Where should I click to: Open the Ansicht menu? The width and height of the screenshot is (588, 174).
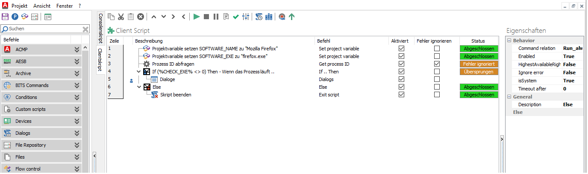pos(41,6)
